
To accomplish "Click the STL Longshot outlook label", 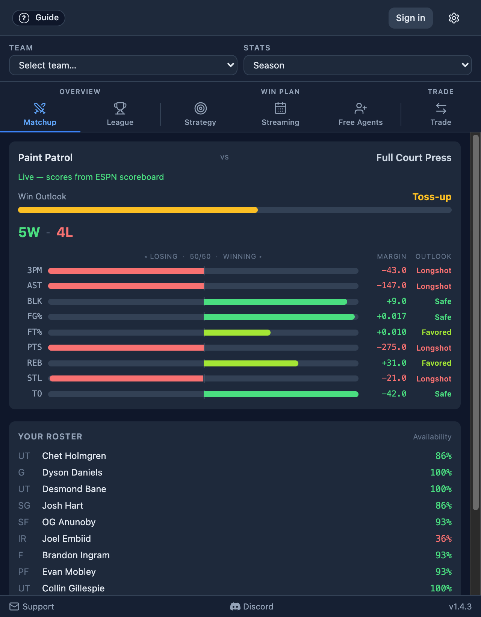I will pos(434,379).
